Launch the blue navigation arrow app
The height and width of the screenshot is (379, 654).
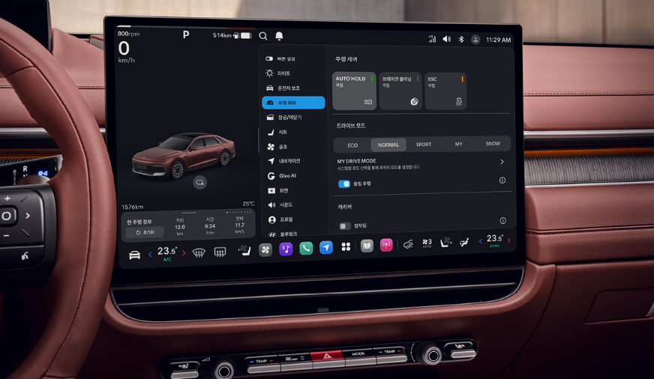point(325,247)
